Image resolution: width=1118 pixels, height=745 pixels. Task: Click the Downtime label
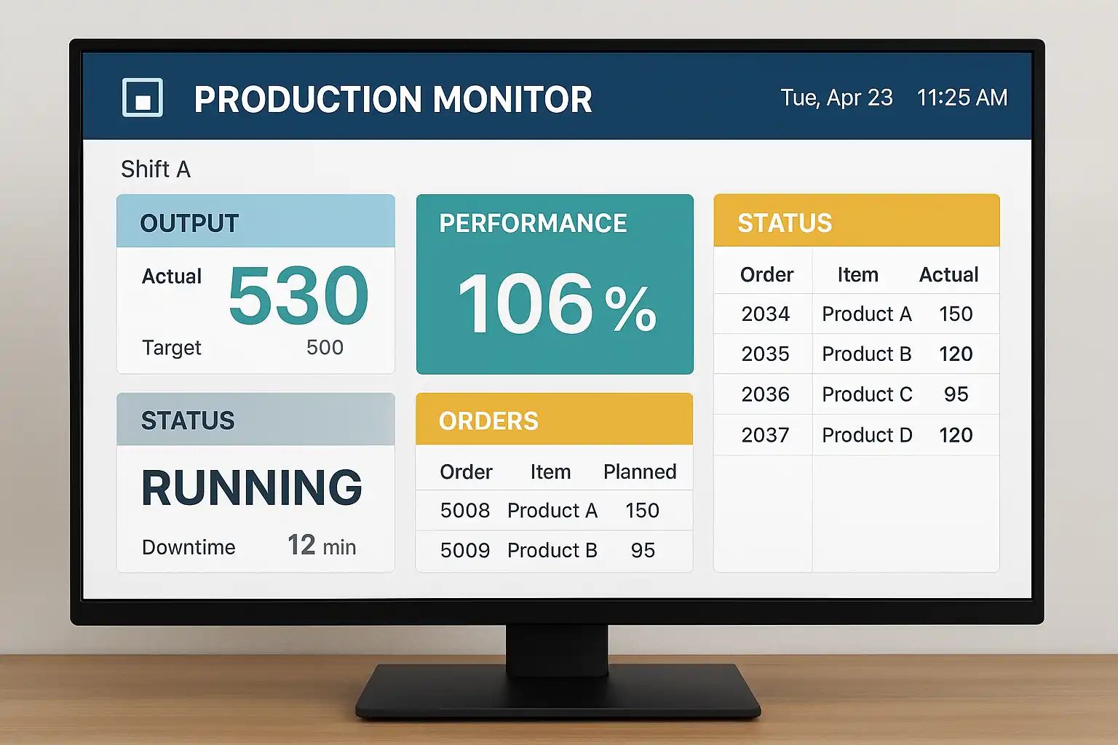[x=189, y=547]
